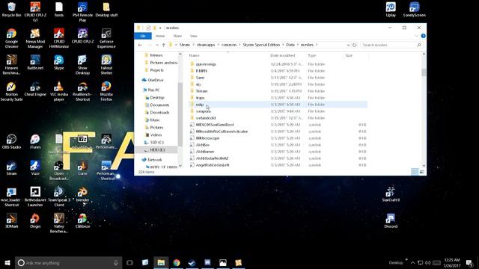Go back in File Explorer
Viewport: 479px width, 269px height.
(140, 45)
